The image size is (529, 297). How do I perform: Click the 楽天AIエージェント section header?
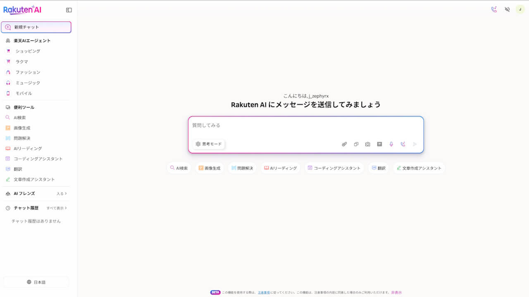(32, 41)
